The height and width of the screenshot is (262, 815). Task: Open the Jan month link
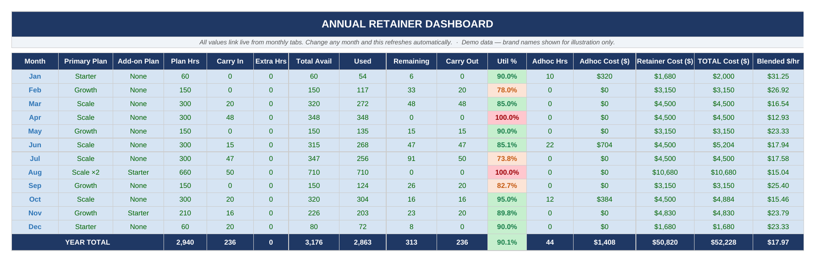tap(35, 76)
